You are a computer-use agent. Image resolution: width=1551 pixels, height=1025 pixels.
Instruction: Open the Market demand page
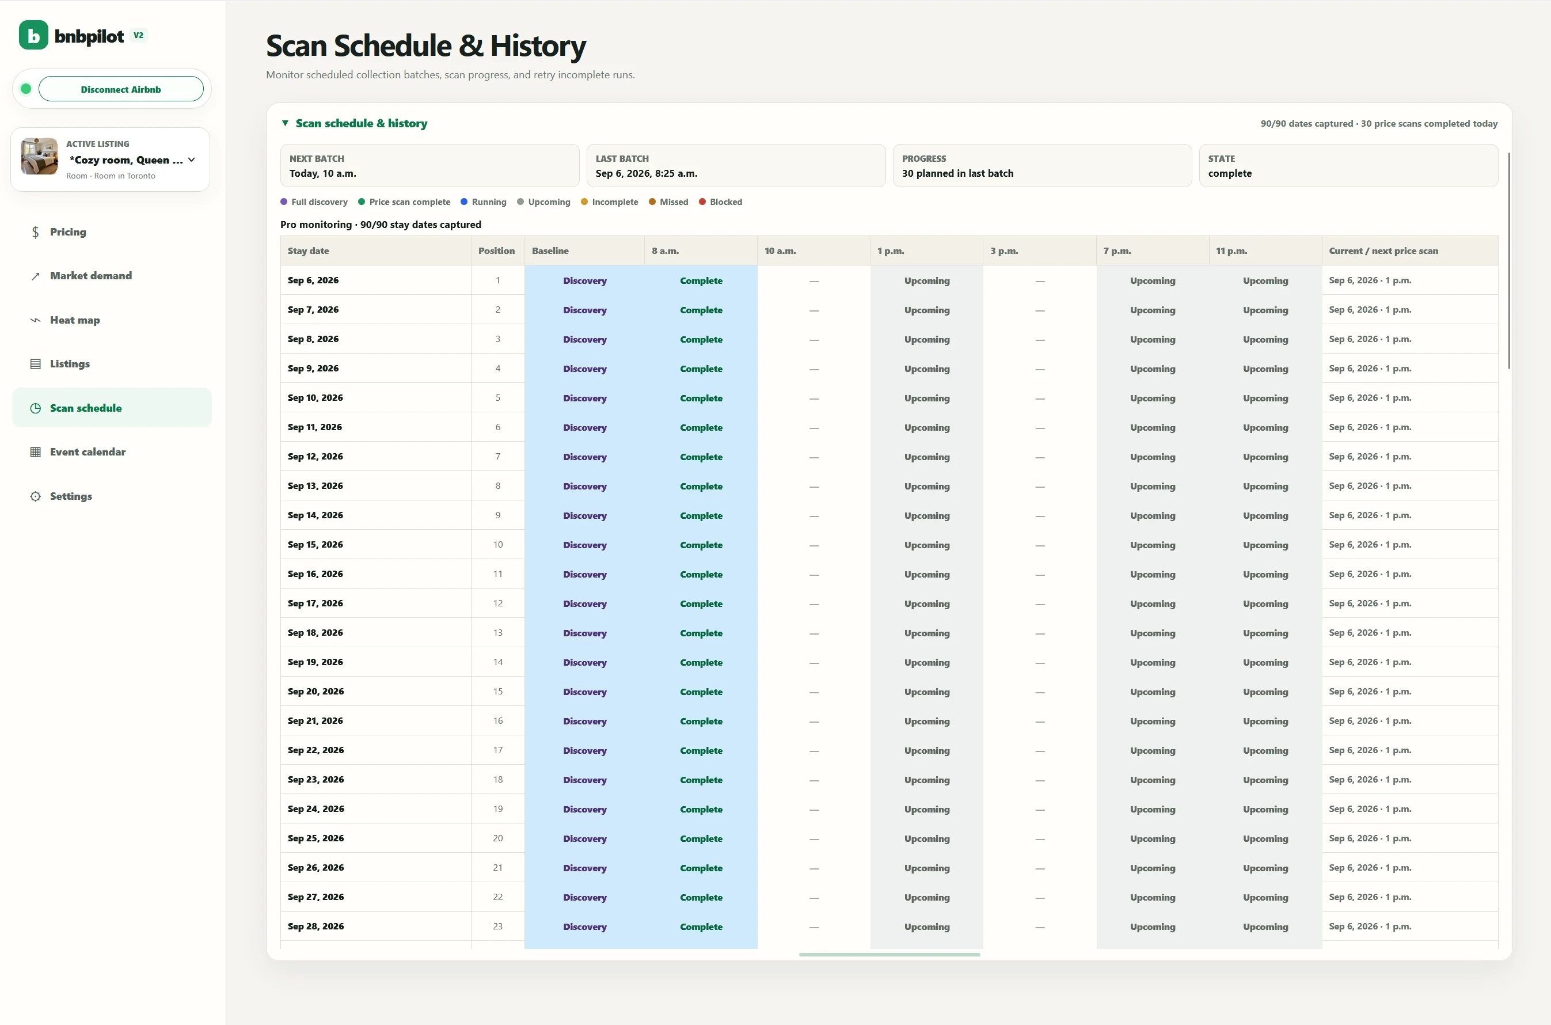click(112, 276)
